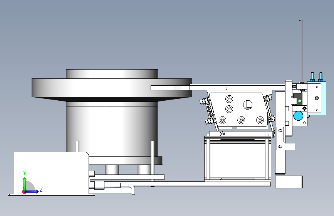Select the bowl feeder's narrow top rim cylinder
The height and width of the screenshot is (216, 334).
112,74
